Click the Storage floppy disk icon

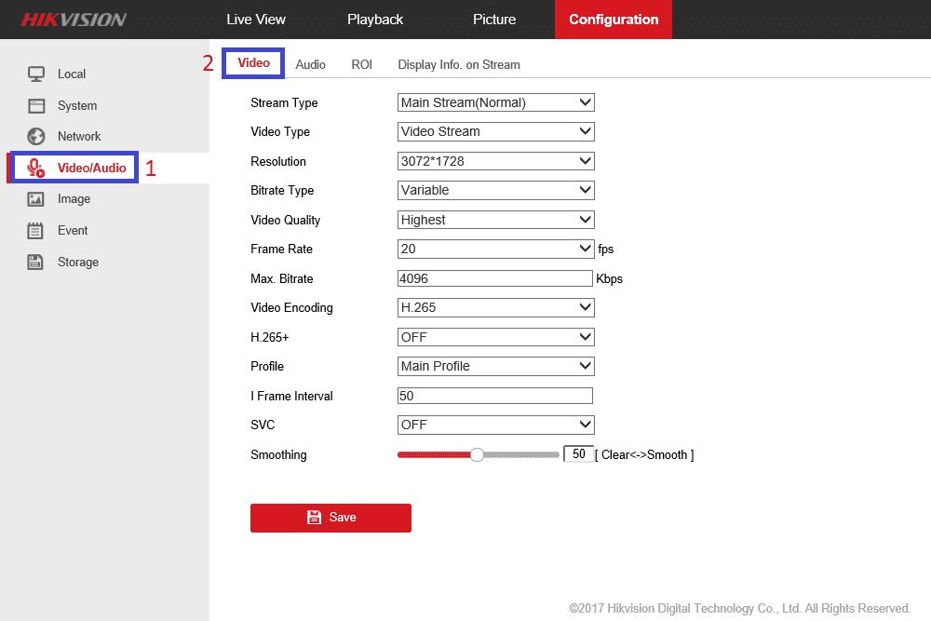(x=35, y=262)
